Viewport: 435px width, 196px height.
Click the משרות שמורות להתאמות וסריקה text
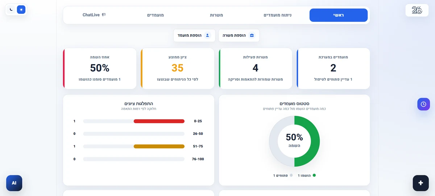pyautogui.click(x=255, y=79)
